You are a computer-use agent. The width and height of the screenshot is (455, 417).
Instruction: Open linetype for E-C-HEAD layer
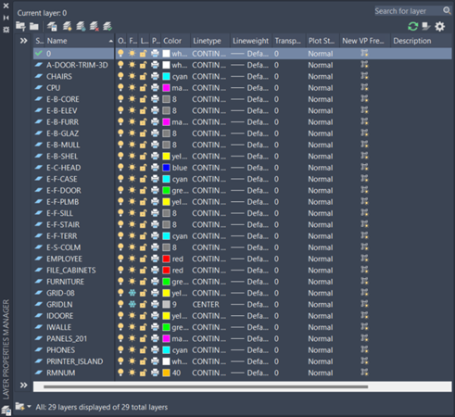209,168
